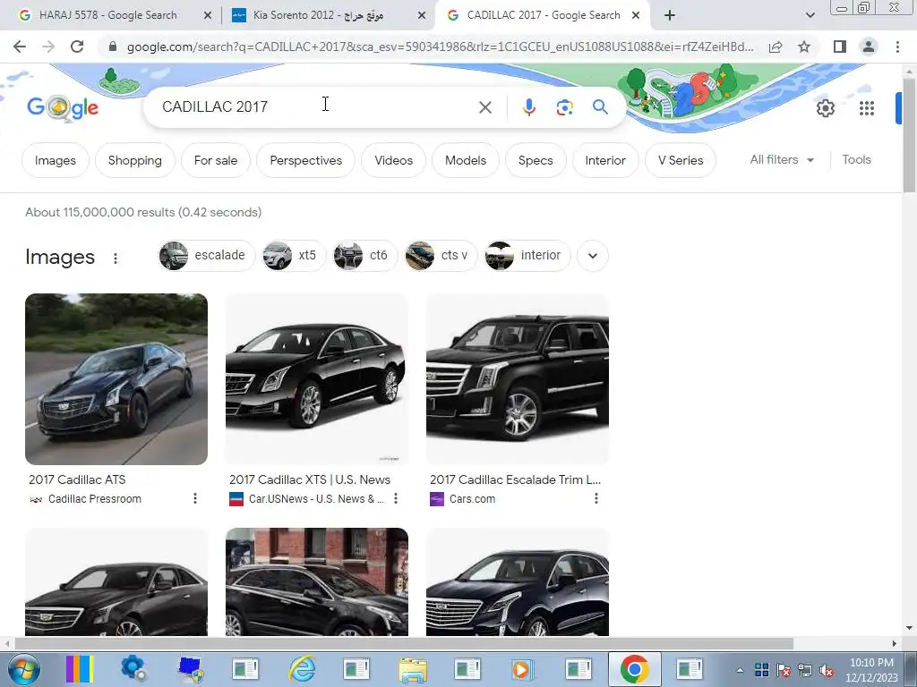Viewport: 917px width, 687px height.
Task: Select the Models filter chip
Action: click(466, 160)
